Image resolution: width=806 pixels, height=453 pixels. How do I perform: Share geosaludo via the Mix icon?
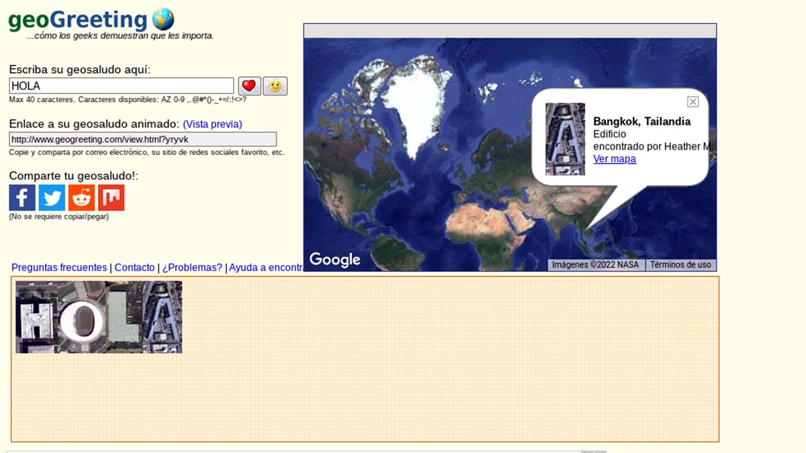coord(111,198)
